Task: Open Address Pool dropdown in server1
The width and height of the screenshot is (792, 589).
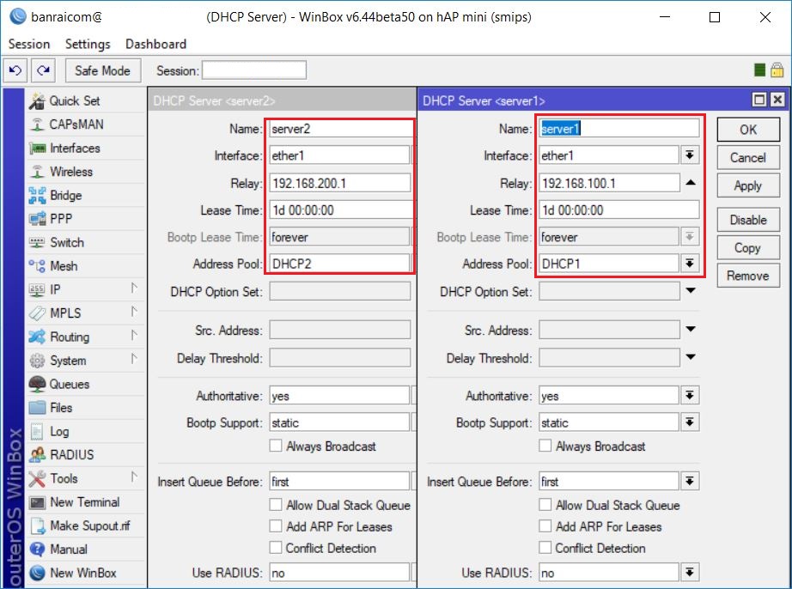Action: coord(690,263)
